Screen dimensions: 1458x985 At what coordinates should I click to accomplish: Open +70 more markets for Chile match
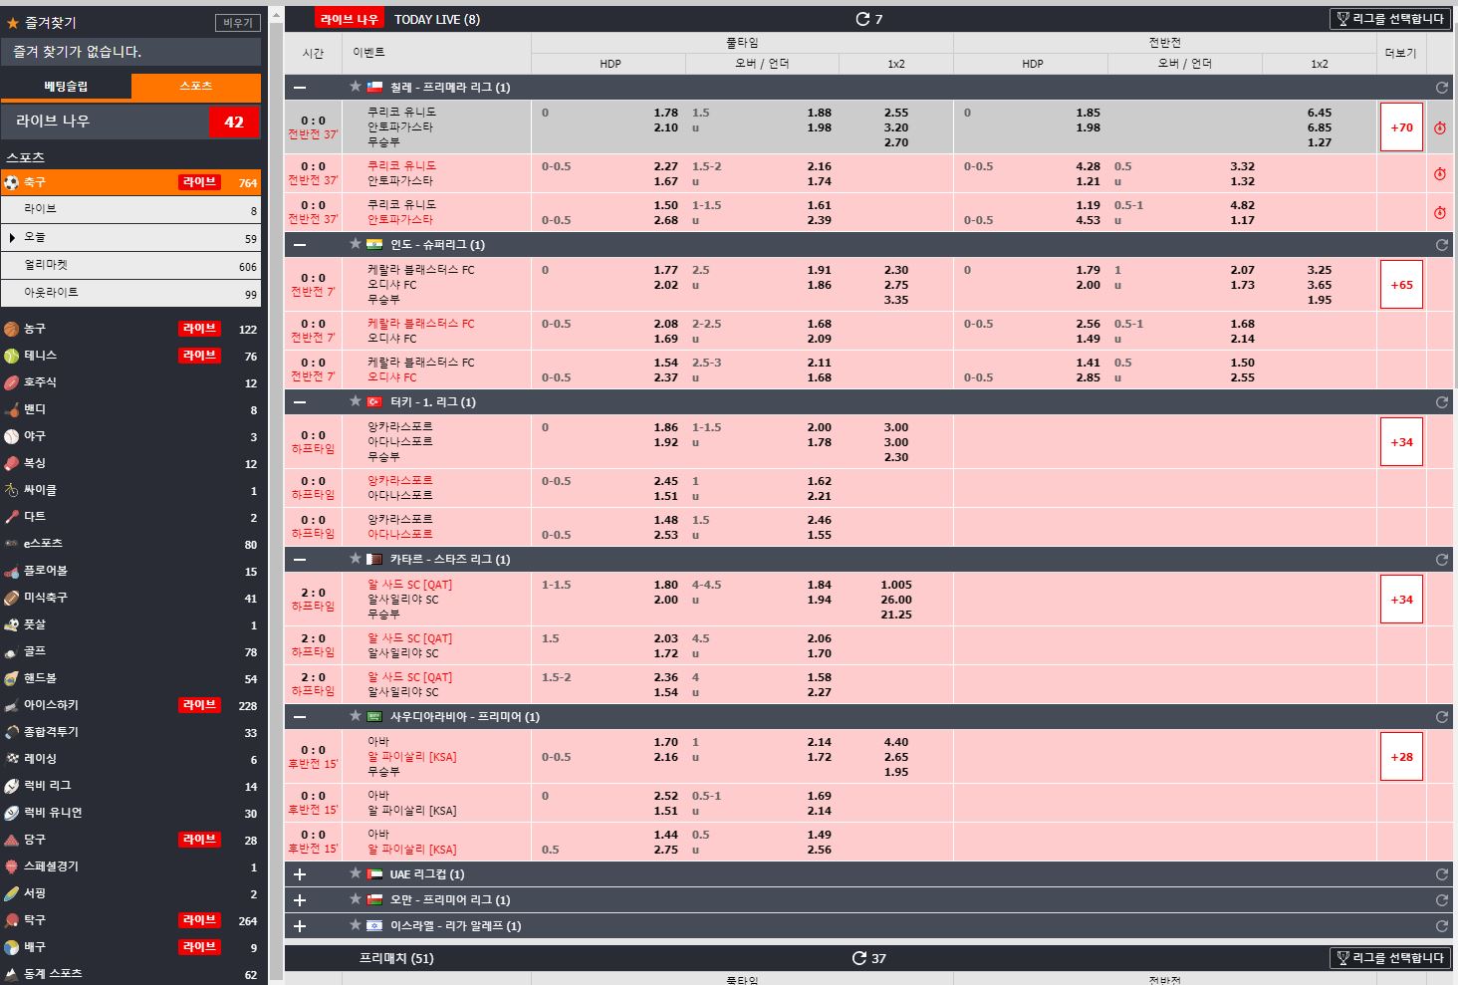[x=1401, y=127]
